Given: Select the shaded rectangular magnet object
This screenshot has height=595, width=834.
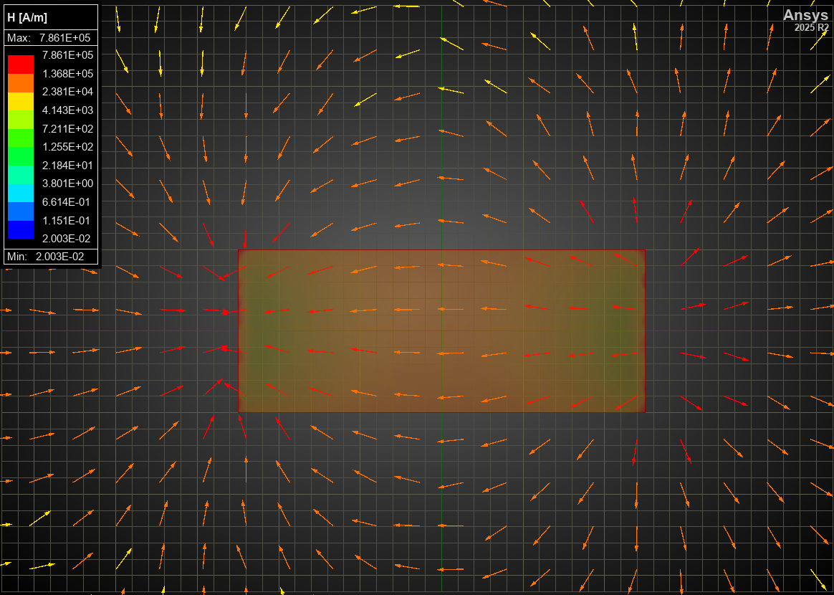Looking at the screenshot, I should tap(441, 331).
